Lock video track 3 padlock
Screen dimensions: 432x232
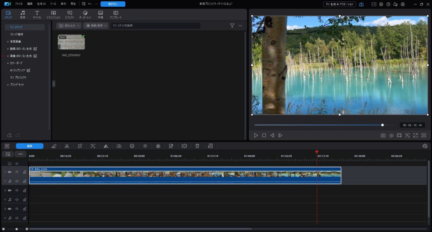(24, 209)
